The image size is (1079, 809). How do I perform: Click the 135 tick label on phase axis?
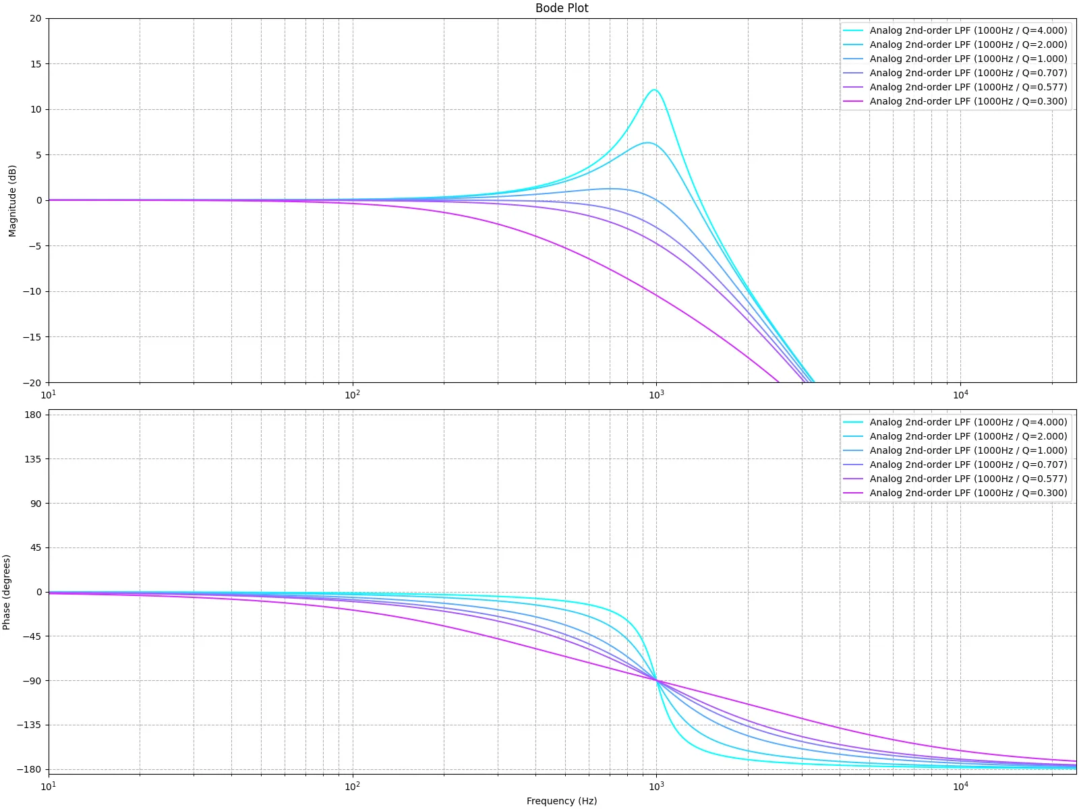click(33, 459)
